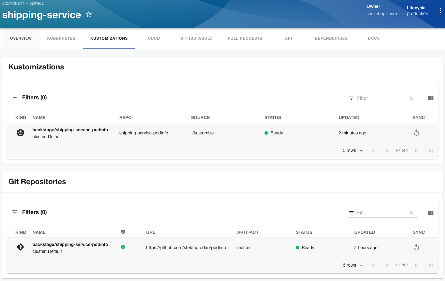445x281 pixels.
Task: Sort Git Repositories by Updated column
Action: (364, 232)
